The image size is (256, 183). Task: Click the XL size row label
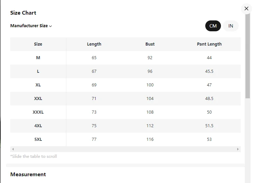pos(38,85)
